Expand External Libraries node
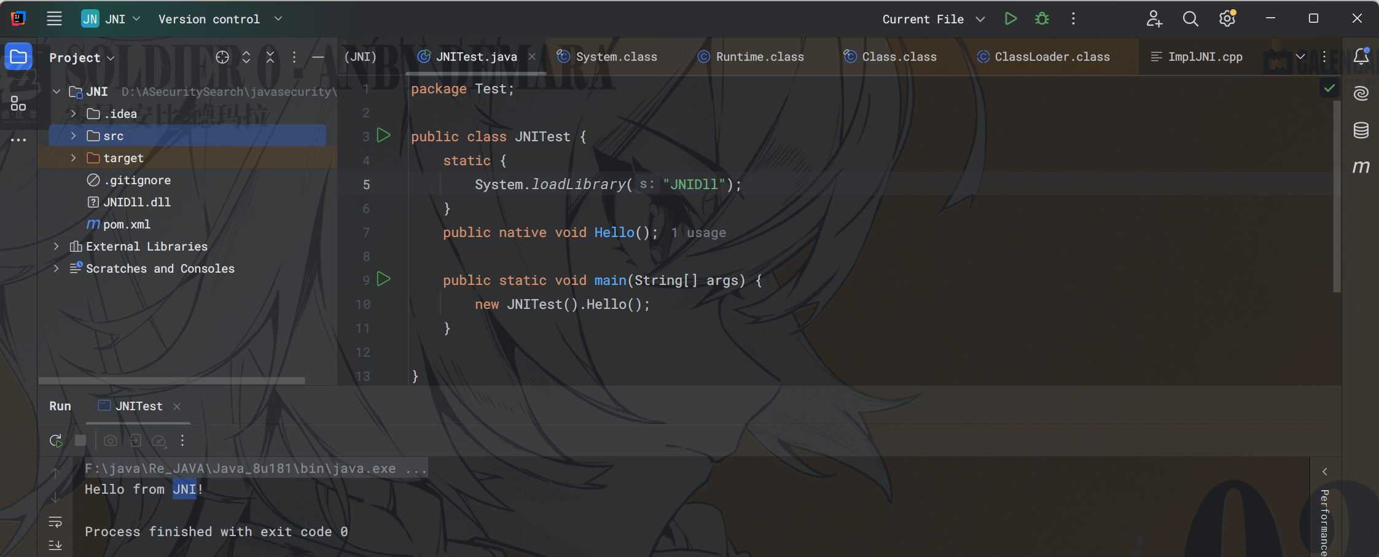1379x557 pixels. 57,246
